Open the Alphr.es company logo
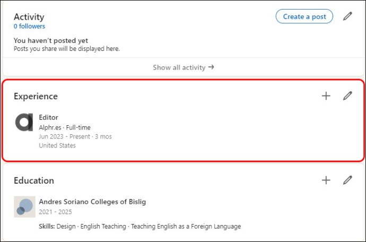Image resolution: width=366 pixels, height=242 pixels. (x=24, y=122)
